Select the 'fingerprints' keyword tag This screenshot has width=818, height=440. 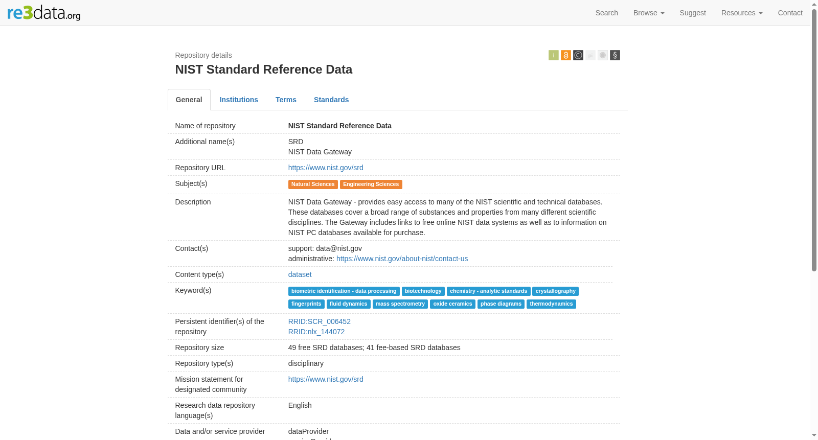[x=306, y=304]
